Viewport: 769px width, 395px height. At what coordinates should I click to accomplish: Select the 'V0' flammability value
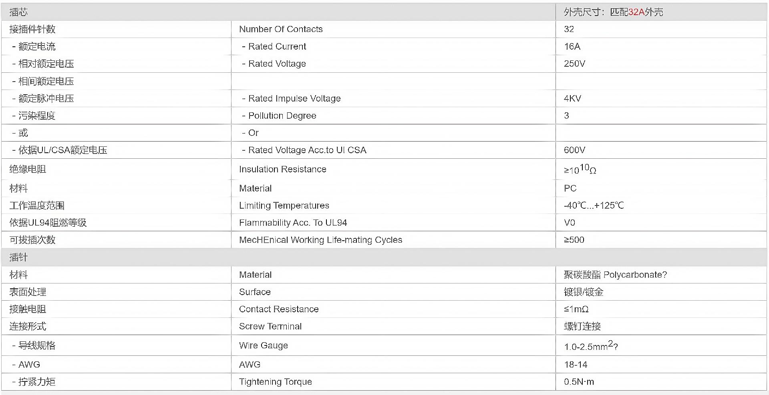tap(570, 223)
